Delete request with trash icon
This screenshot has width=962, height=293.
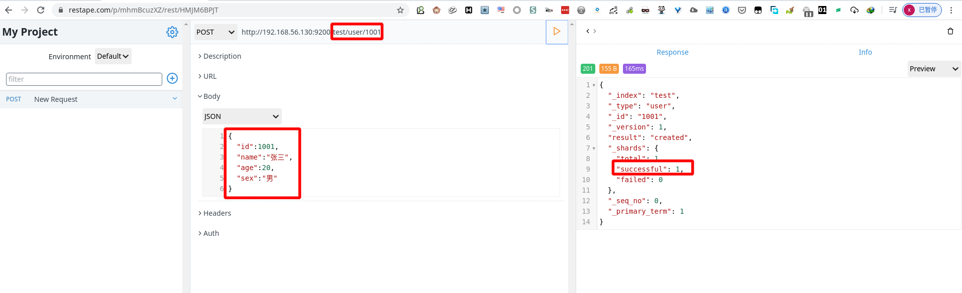pyautogui.click(x=950, y=31)
